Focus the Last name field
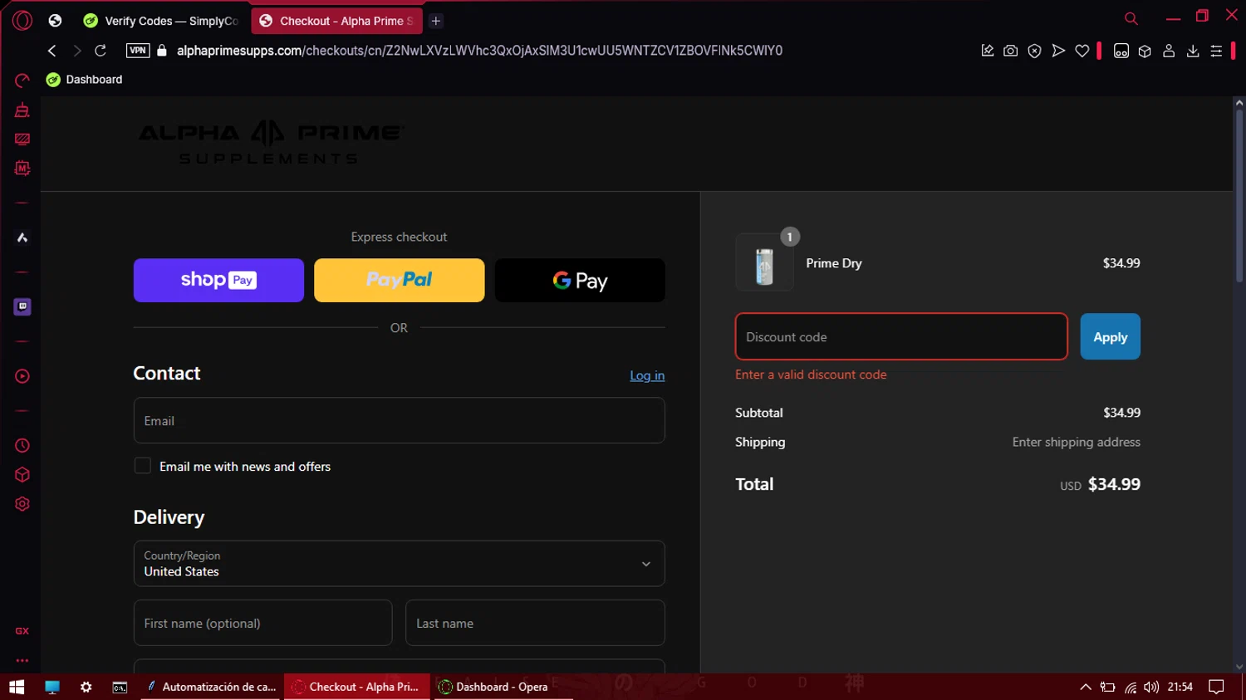Image resolution: width=1246 pixels, height=700 pixels. pos(535,623)
